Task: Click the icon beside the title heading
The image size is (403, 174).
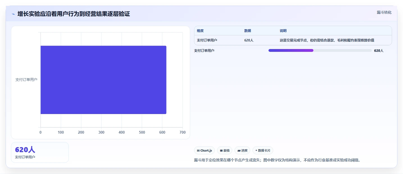Action: tap(13, 14)
